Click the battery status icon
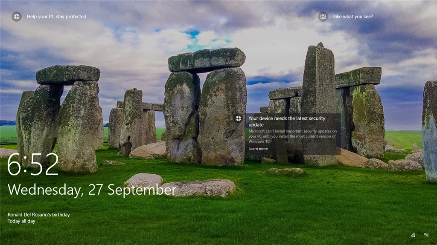 (426, 235)
